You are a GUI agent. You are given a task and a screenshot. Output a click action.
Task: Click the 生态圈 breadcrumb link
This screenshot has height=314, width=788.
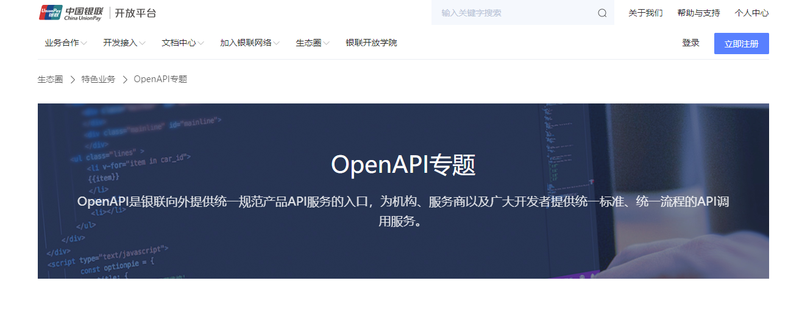point(50,79)
